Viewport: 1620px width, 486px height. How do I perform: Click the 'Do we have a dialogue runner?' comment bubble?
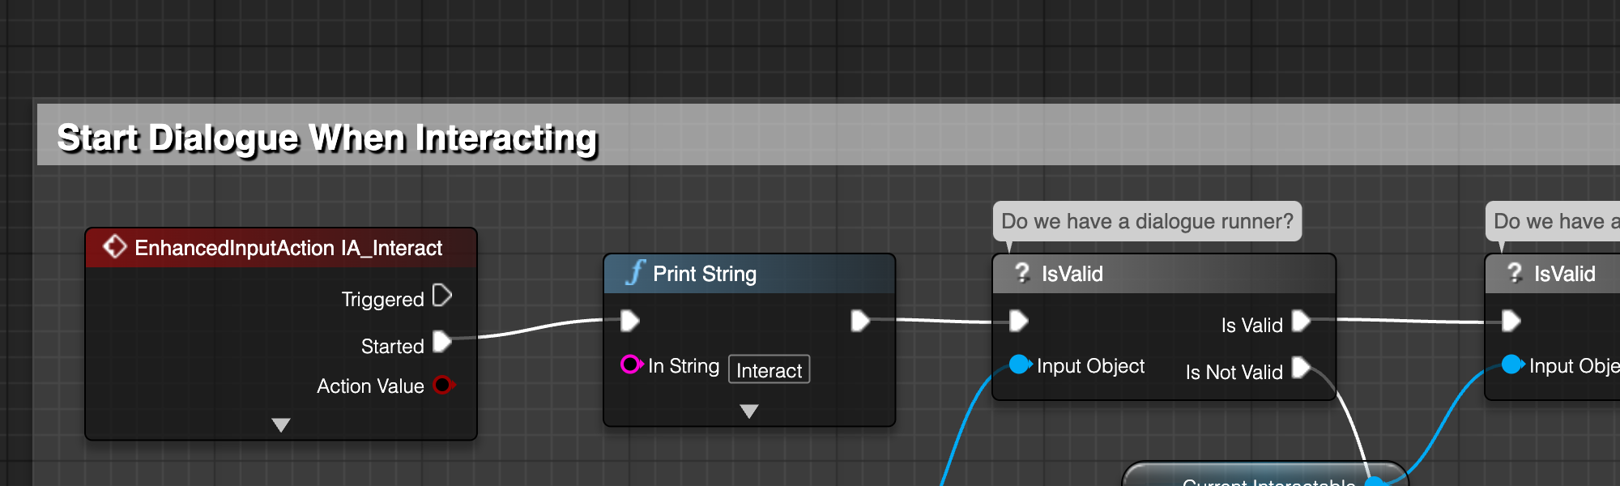point(1147,221)
